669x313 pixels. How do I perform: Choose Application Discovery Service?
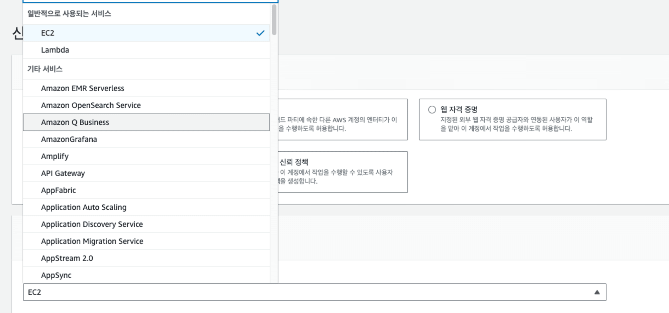click(x=146, y=224)
